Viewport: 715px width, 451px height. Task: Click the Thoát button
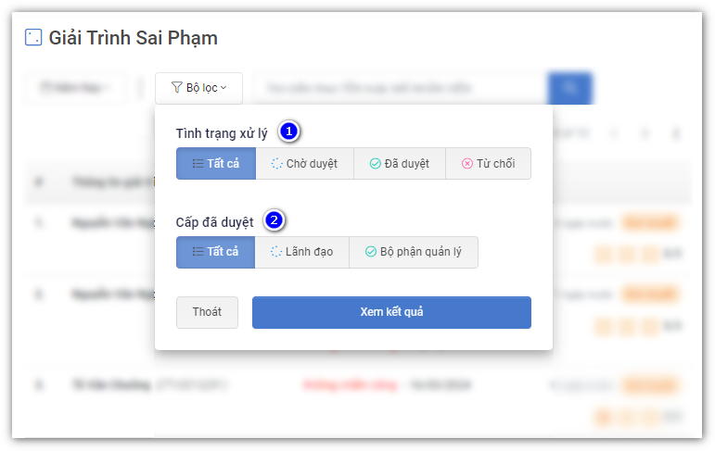click(x=207, y=312)
